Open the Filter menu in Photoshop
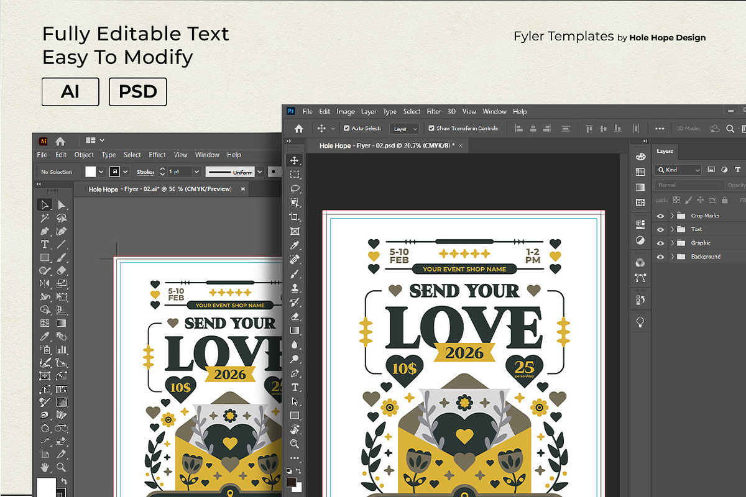Screen dimensions: 746x497 tap(434, 112)
